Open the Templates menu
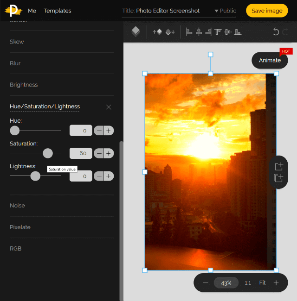The width and height of the screenshot is (297, 301). (x=58, y=11)
